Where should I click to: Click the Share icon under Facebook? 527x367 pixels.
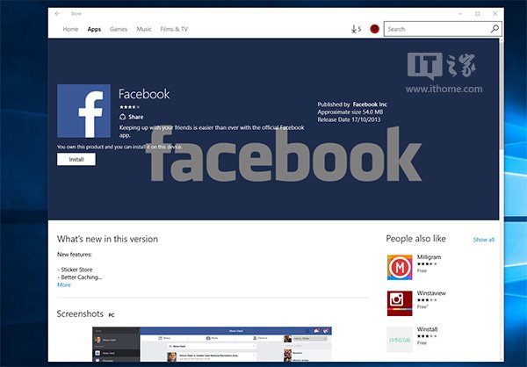[123, 116]
